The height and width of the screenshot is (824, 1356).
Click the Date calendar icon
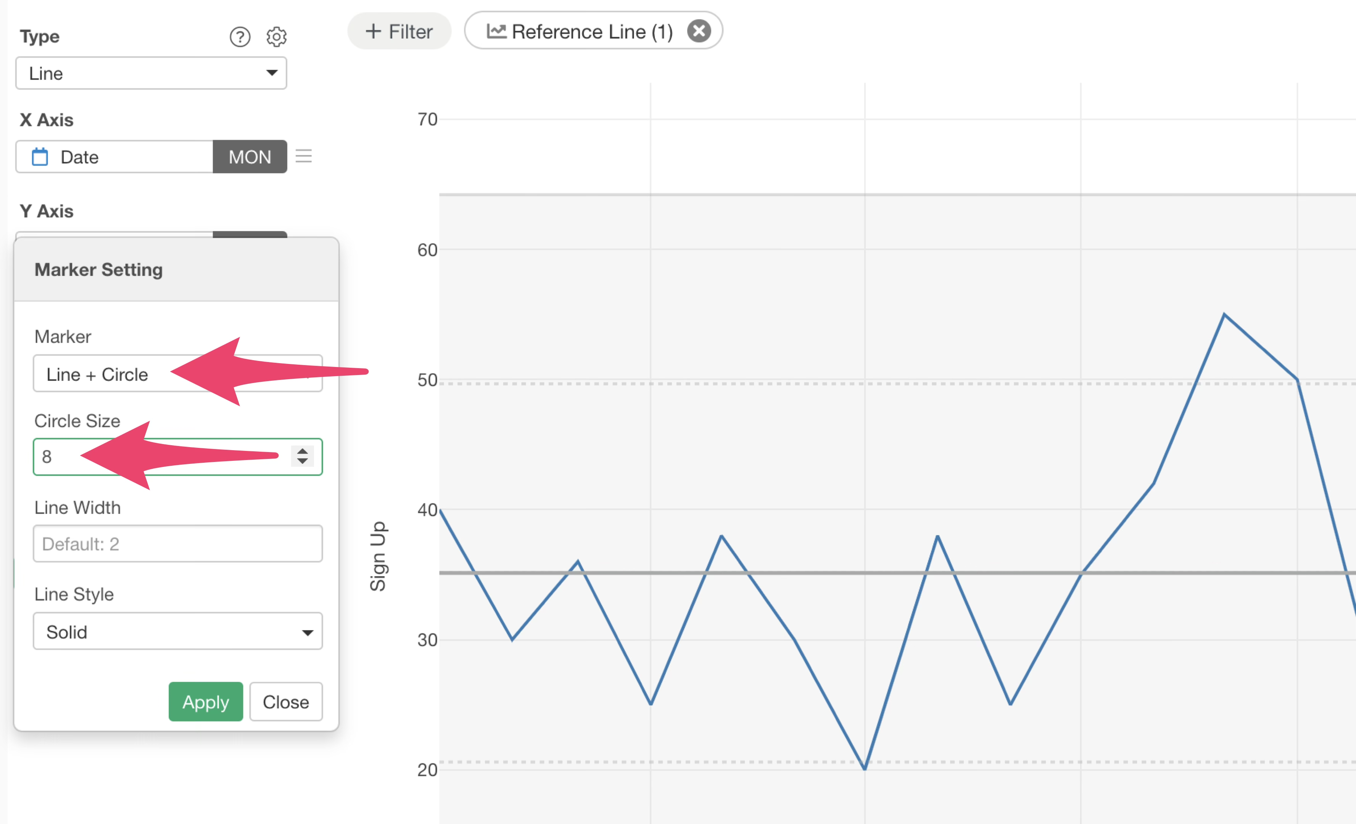(40, 157)
